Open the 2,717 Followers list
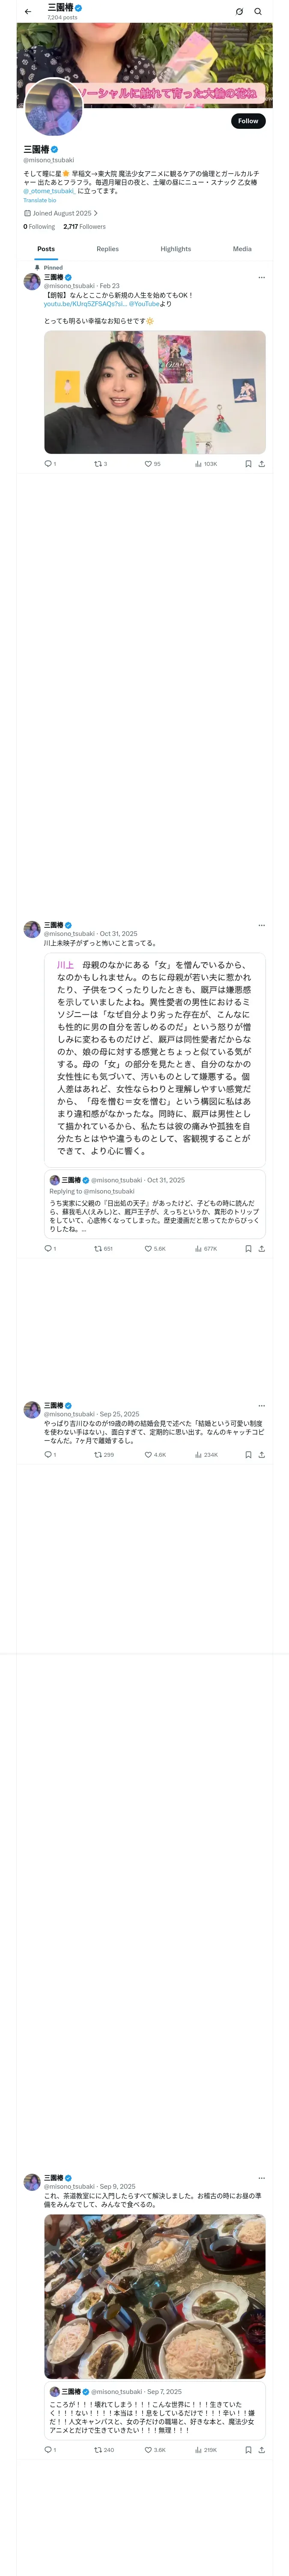This screenshot has height=2576, width=289. pyautogui.click(x=85, y=227)
